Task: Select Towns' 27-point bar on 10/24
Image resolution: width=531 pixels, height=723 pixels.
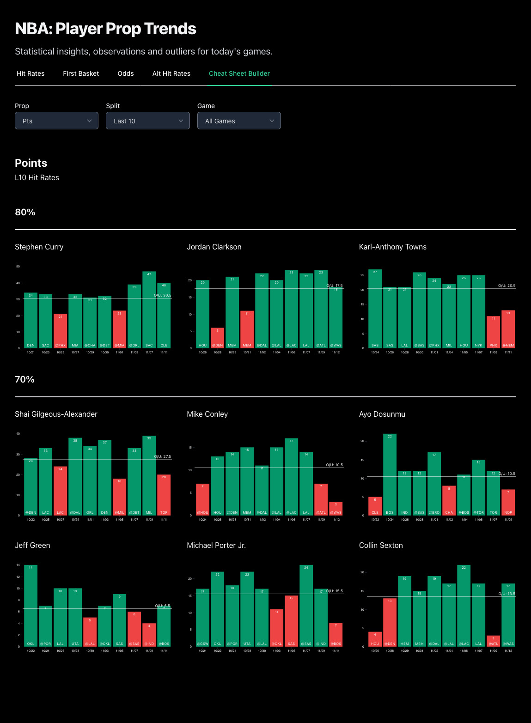Action: (x=375, y=309)
